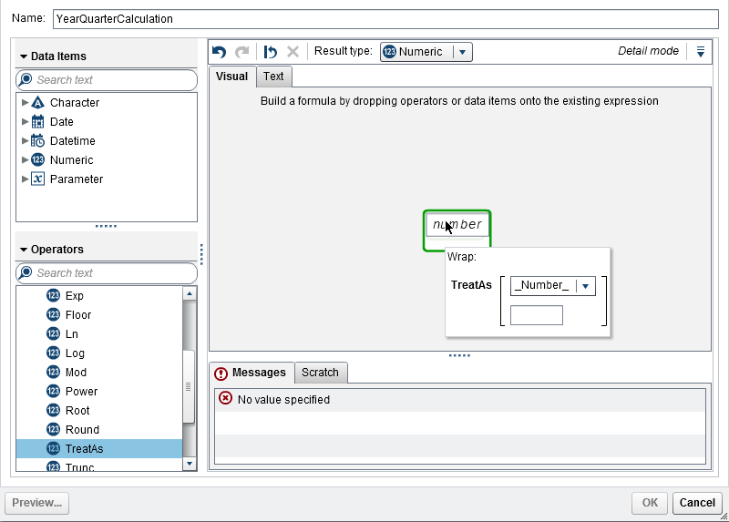This screenshot has width=729, height=522.
Task: Click the Name text field
Action: (x=387, y=17)
